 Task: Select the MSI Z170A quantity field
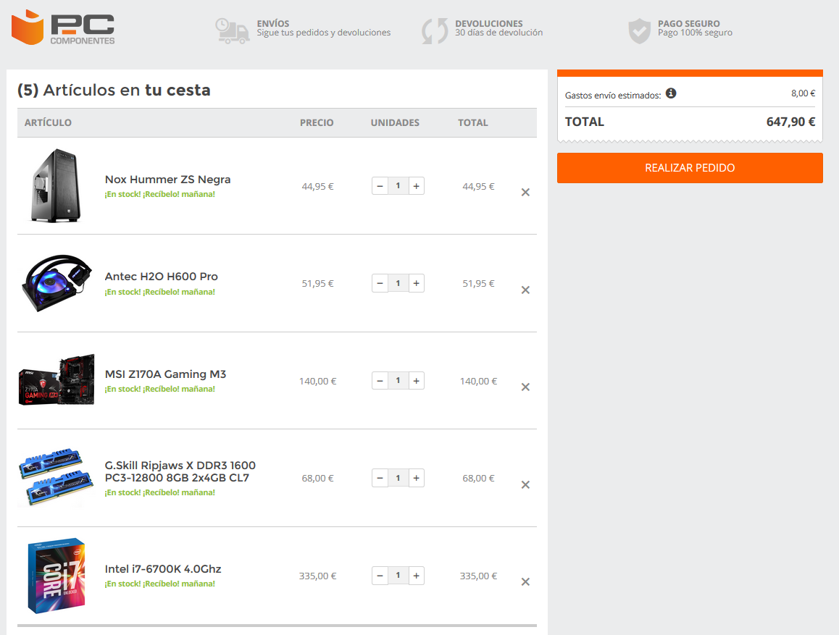[x=398, y=381]
